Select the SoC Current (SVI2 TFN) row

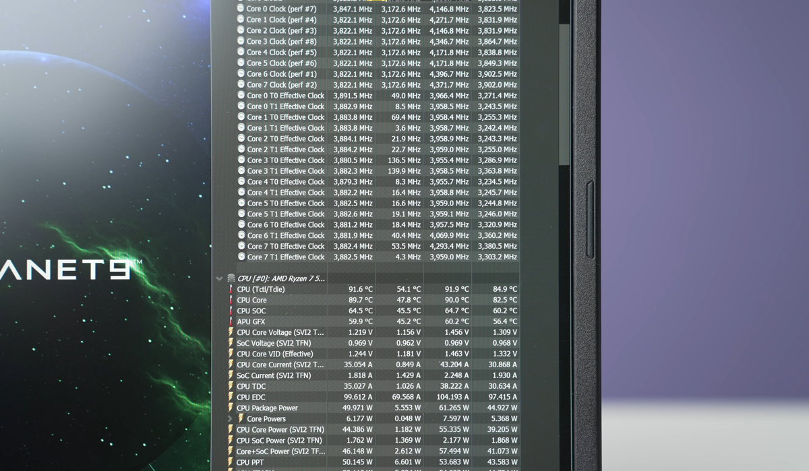coord(374,375)
